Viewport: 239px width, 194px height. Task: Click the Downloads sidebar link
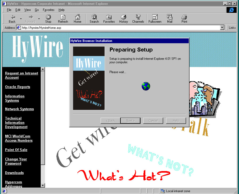(14, 173)
